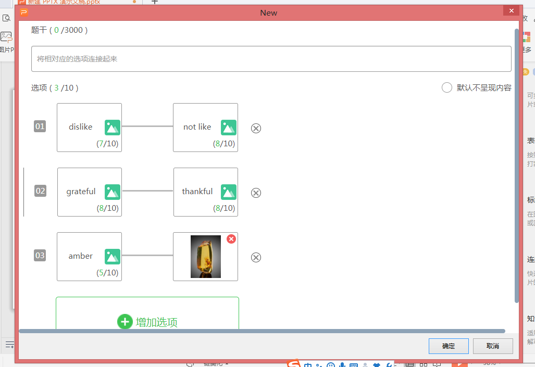Enable 默认不呈现内容 radio option
The height and width of the screenshot is (367, 535).
point(447,87)
